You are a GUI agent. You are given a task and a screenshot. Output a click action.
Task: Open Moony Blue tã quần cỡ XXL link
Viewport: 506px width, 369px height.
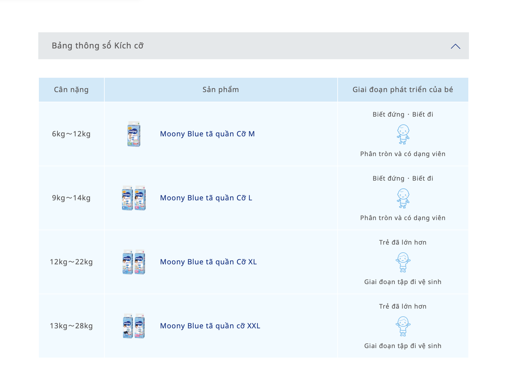pyautogui.click(x=210, y=326)
